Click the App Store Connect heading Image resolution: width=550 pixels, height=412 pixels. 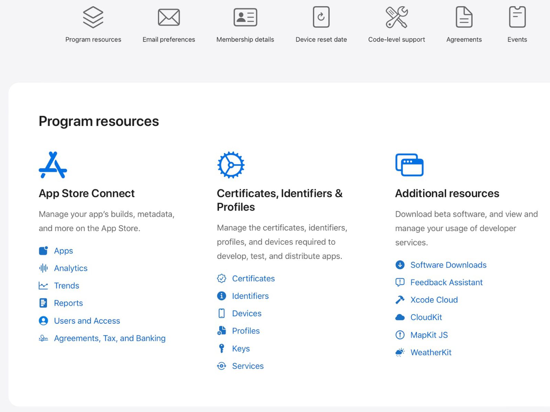(x=86, y=193)
